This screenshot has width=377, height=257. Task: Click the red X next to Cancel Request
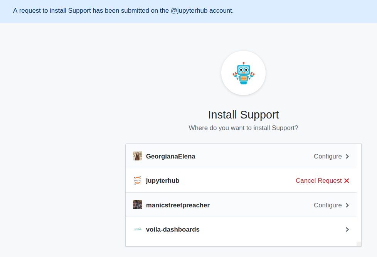[x=347, y=181]
